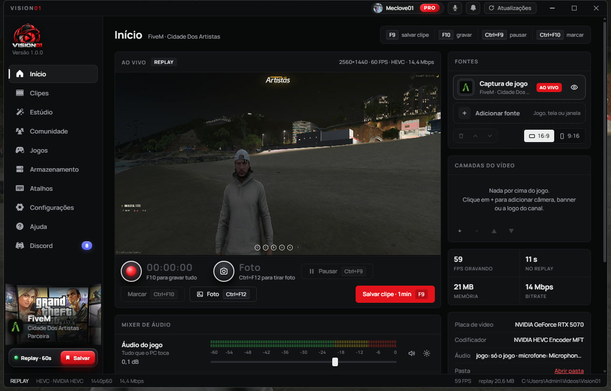
Task: Open Configurações in the sidebar
Action: click(53, 207)
